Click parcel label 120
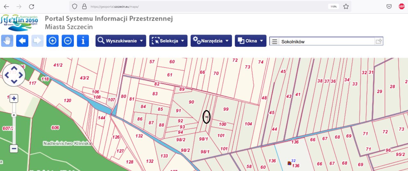The height and width of the screenshot is (171, 408). click(67, 100)
